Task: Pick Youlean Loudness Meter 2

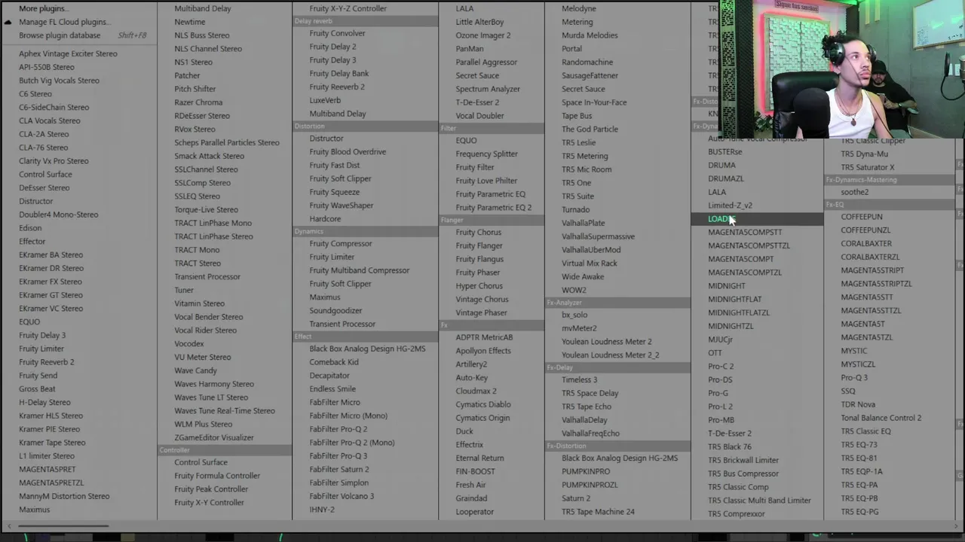Action: click(x=607, y=342)
